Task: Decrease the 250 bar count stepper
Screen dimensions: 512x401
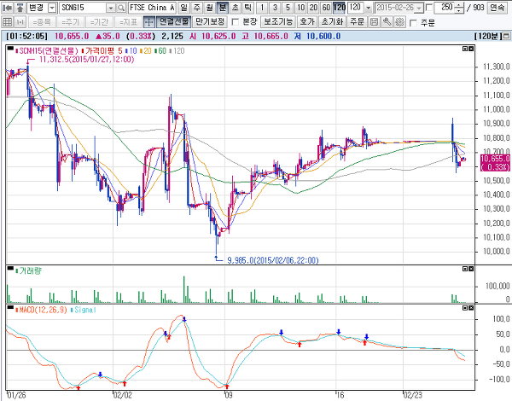Action: click(459, 10)
